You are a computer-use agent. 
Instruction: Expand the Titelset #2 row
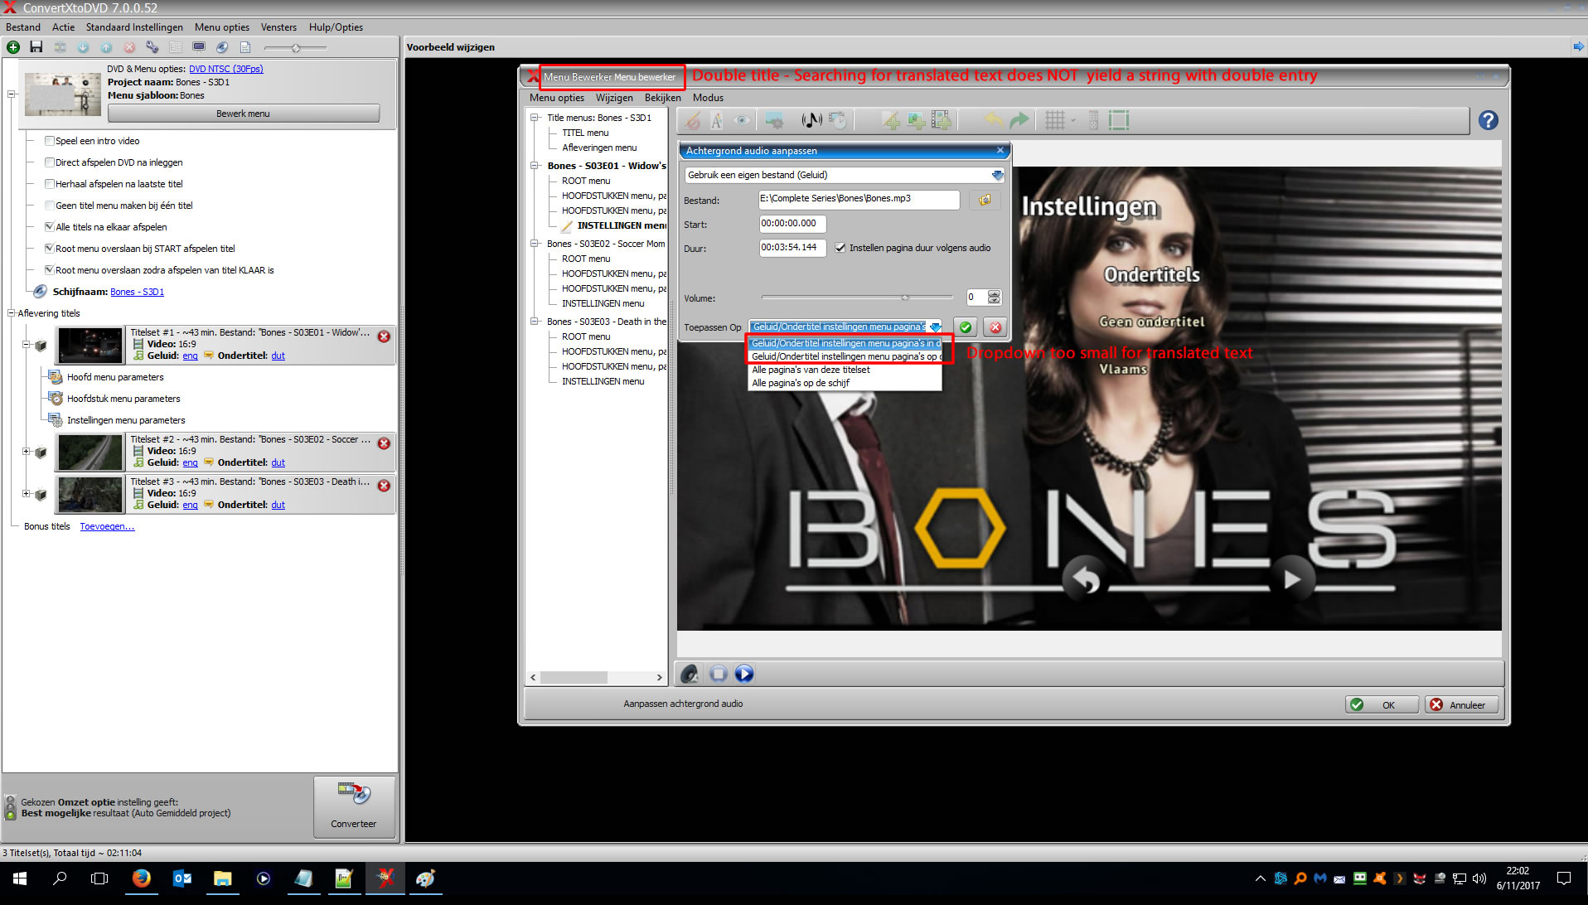pyautogui.click(x=26, y=452)
